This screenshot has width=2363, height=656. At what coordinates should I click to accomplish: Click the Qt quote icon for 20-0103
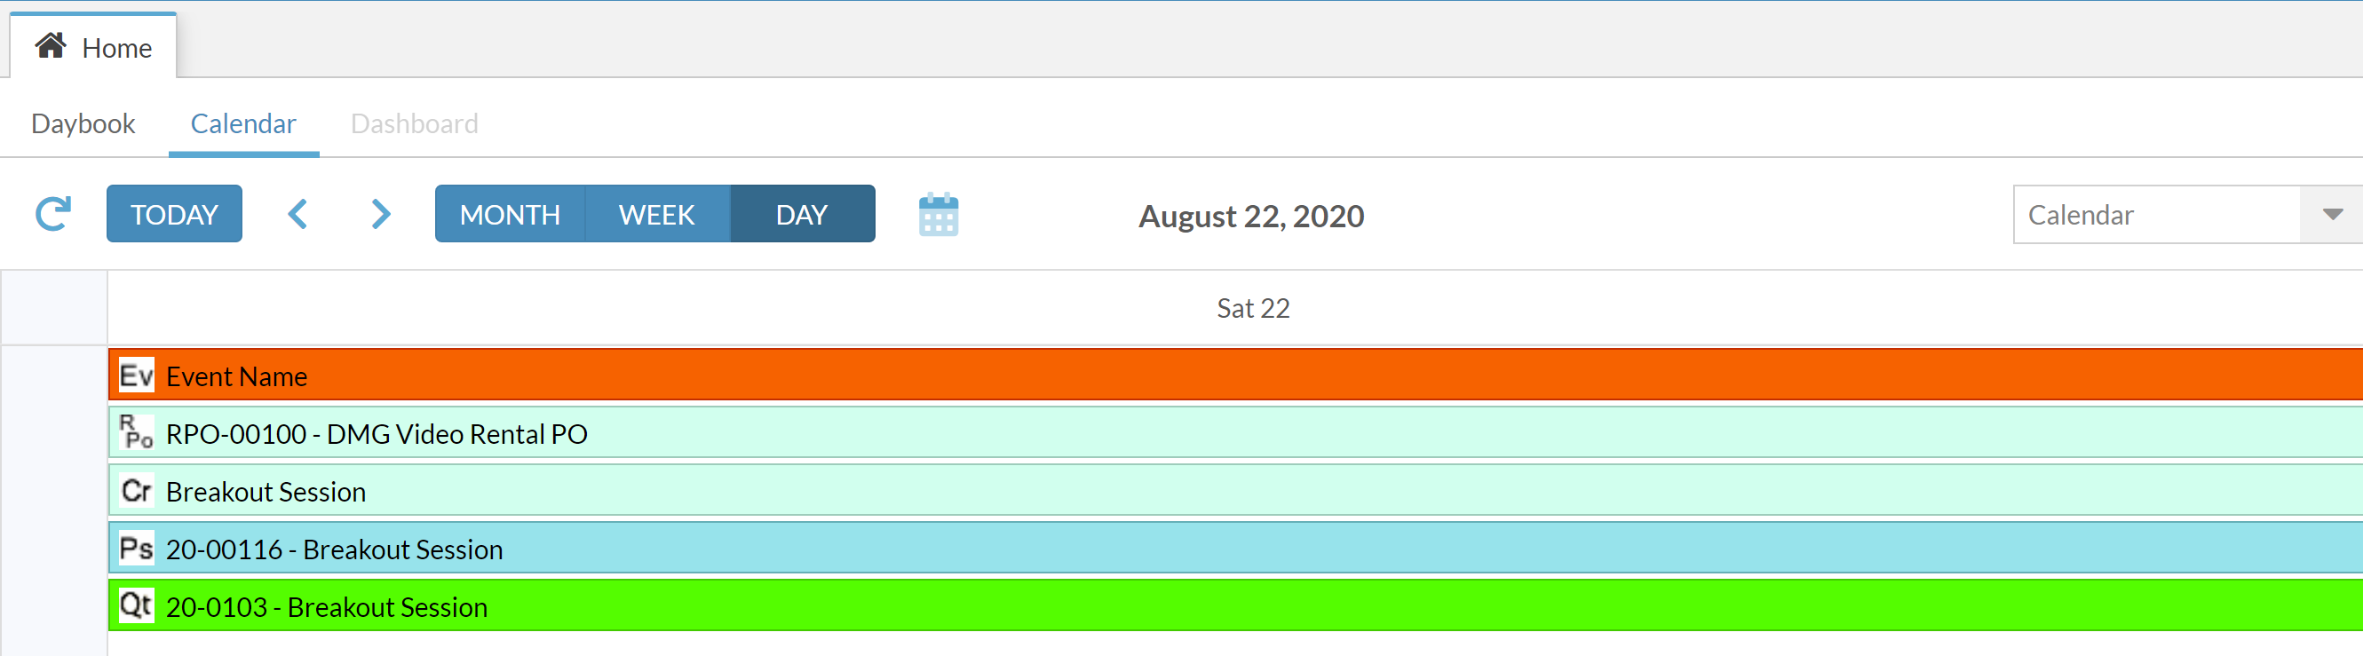[x=137, y=605]
